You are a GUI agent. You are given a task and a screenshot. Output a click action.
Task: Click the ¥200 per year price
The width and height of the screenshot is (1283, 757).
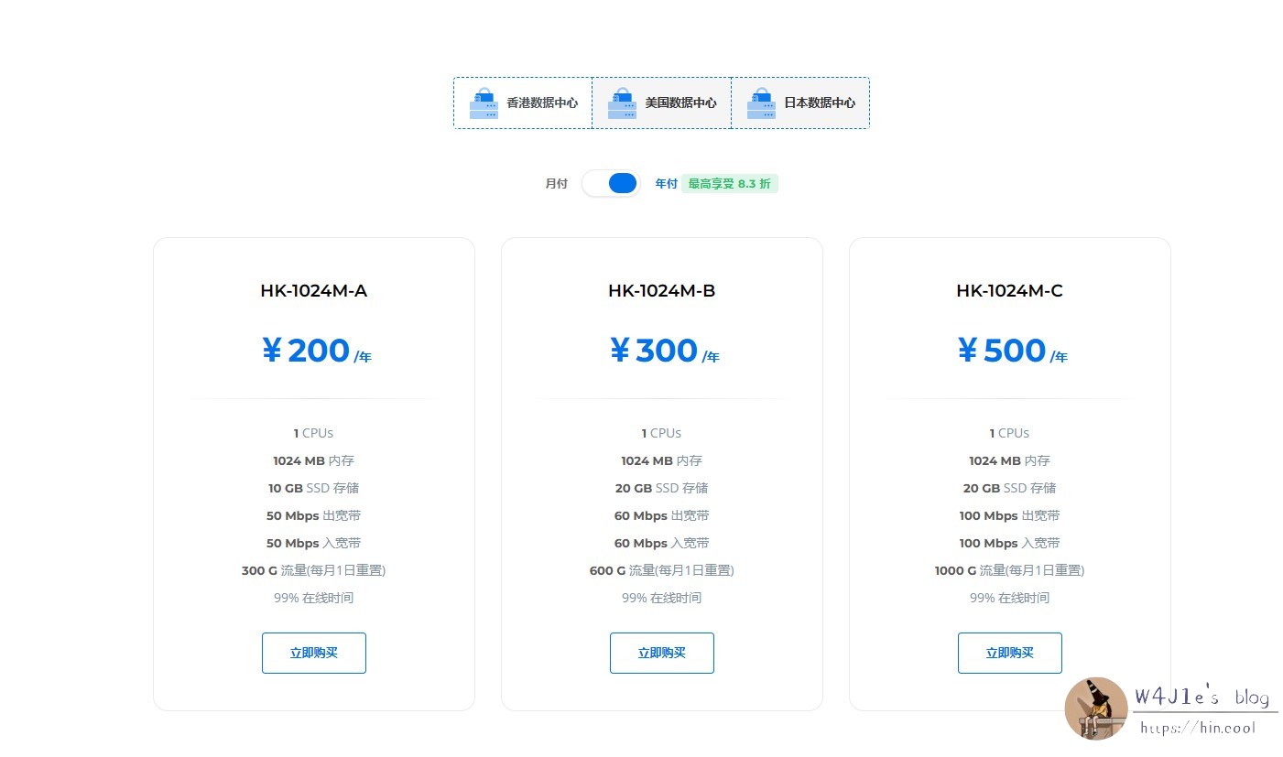click(x=316, y=351)
